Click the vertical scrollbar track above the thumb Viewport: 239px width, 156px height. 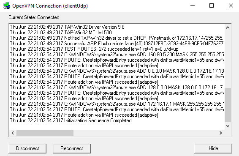228,59
